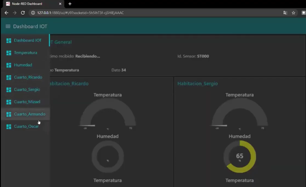
Task: Click the General section heading
Action: (61, 42)
